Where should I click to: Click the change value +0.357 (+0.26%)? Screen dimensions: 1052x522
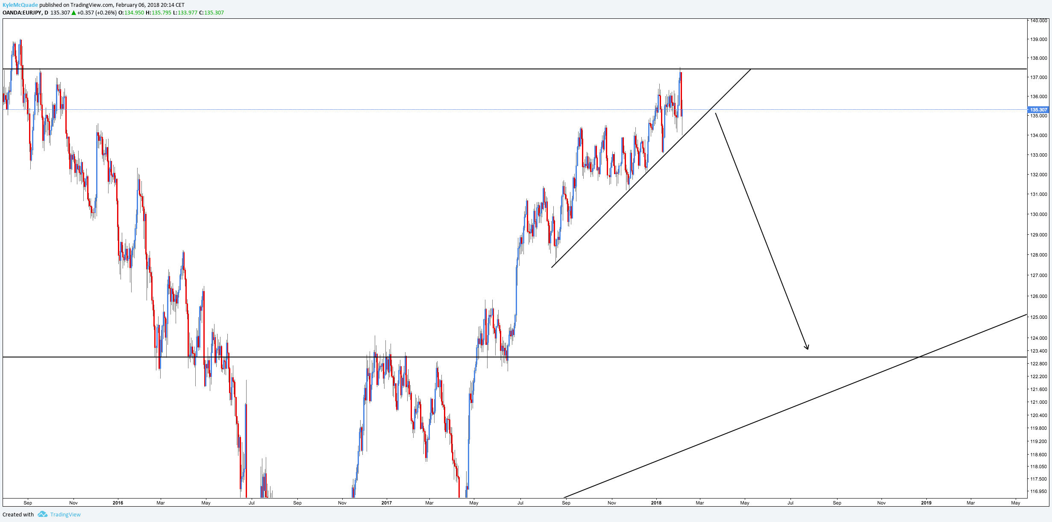97,12
